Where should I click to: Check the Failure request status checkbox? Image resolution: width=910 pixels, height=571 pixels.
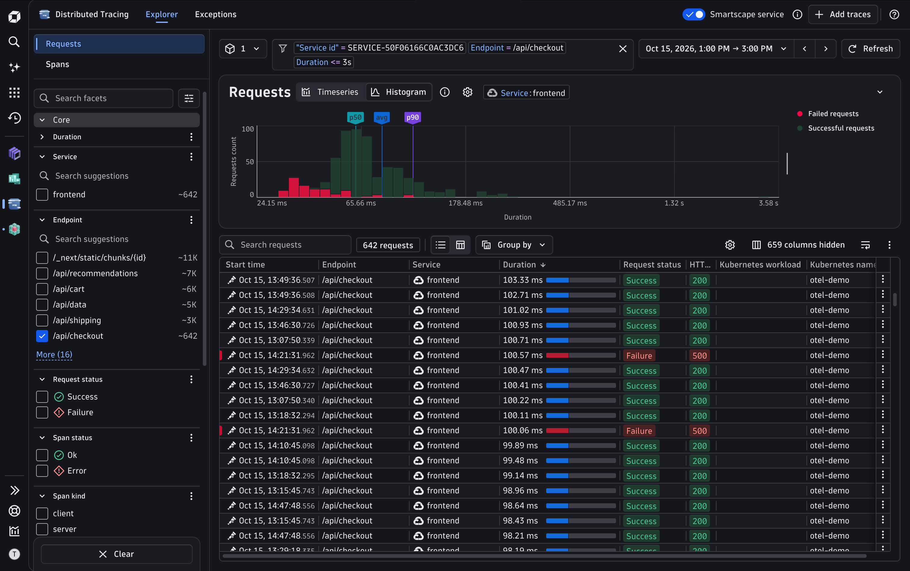(42, 412)
